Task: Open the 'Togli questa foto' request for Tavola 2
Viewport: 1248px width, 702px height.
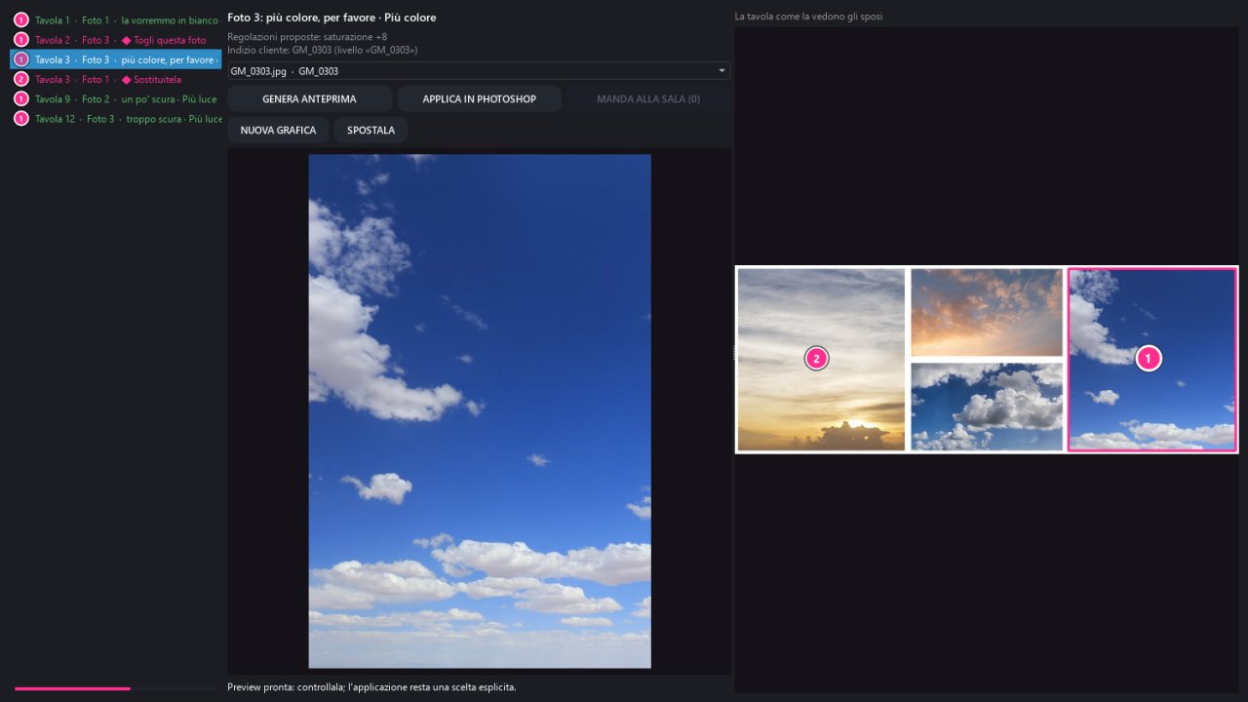Action: (x=116, y=40)
